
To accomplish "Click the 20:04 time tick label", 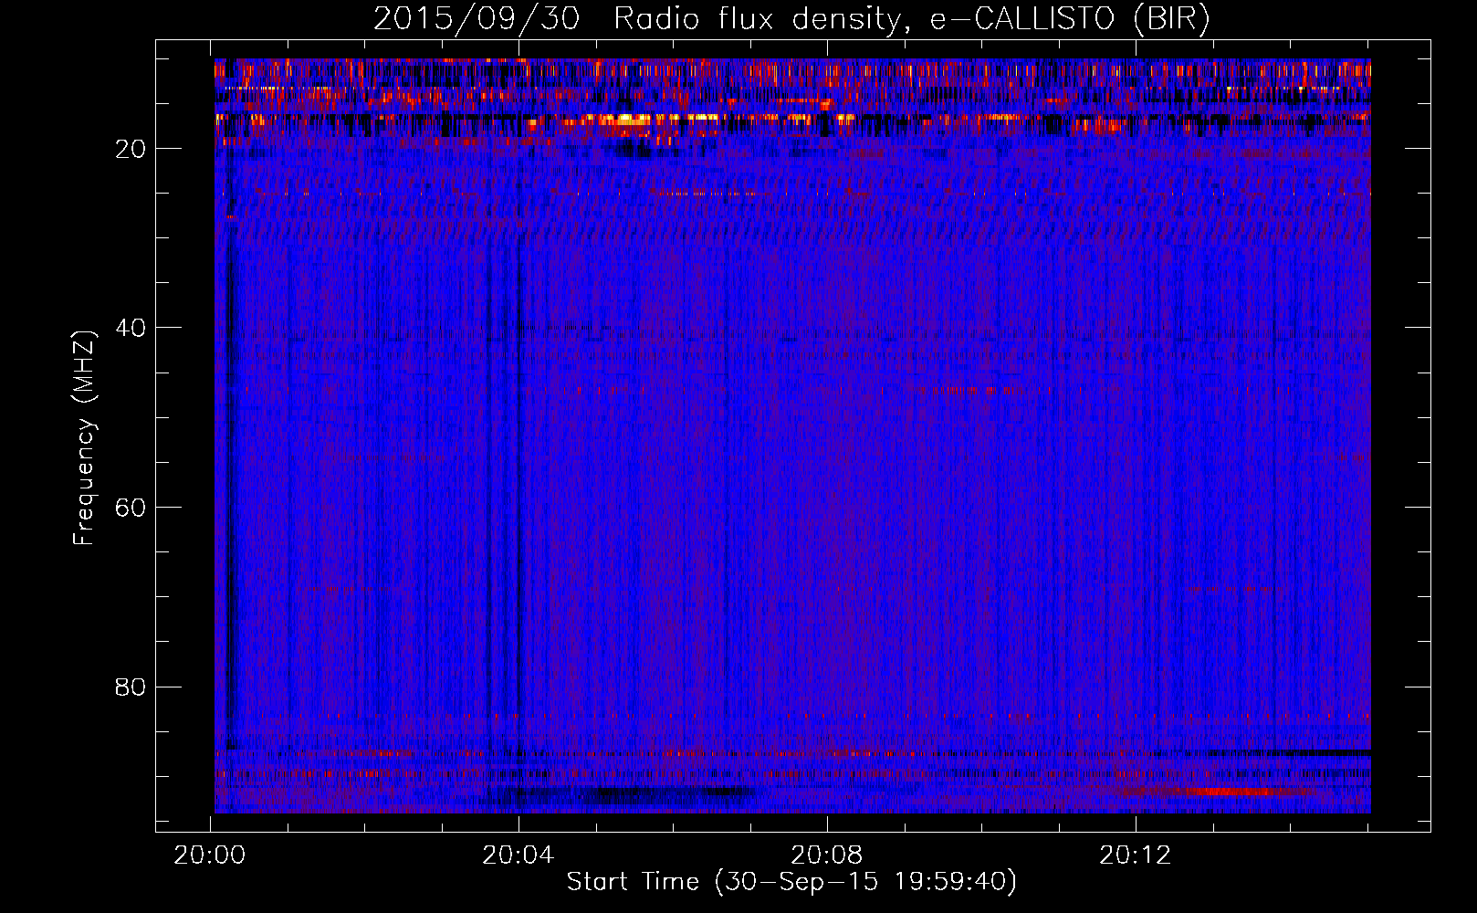I will tap(519, 855).
